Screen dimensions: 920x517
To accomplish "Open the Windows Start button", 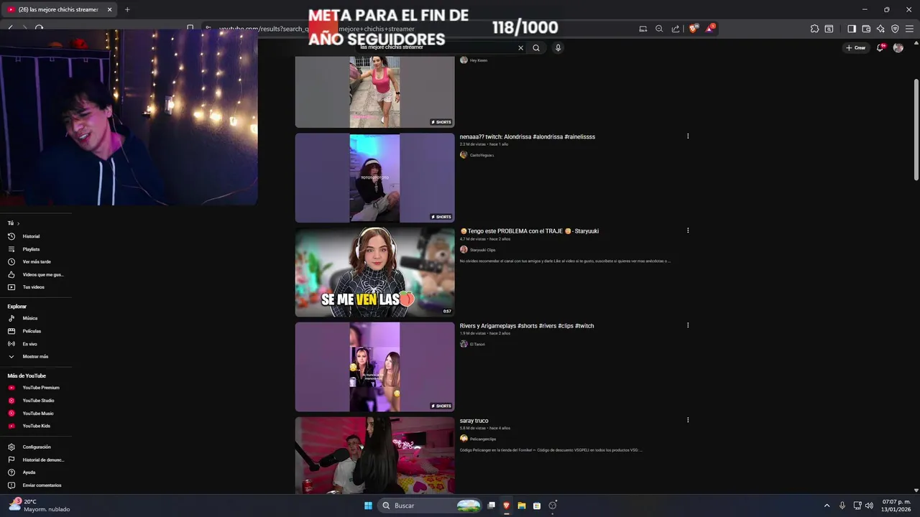I will pyautogui.click(x=368, y=506).
